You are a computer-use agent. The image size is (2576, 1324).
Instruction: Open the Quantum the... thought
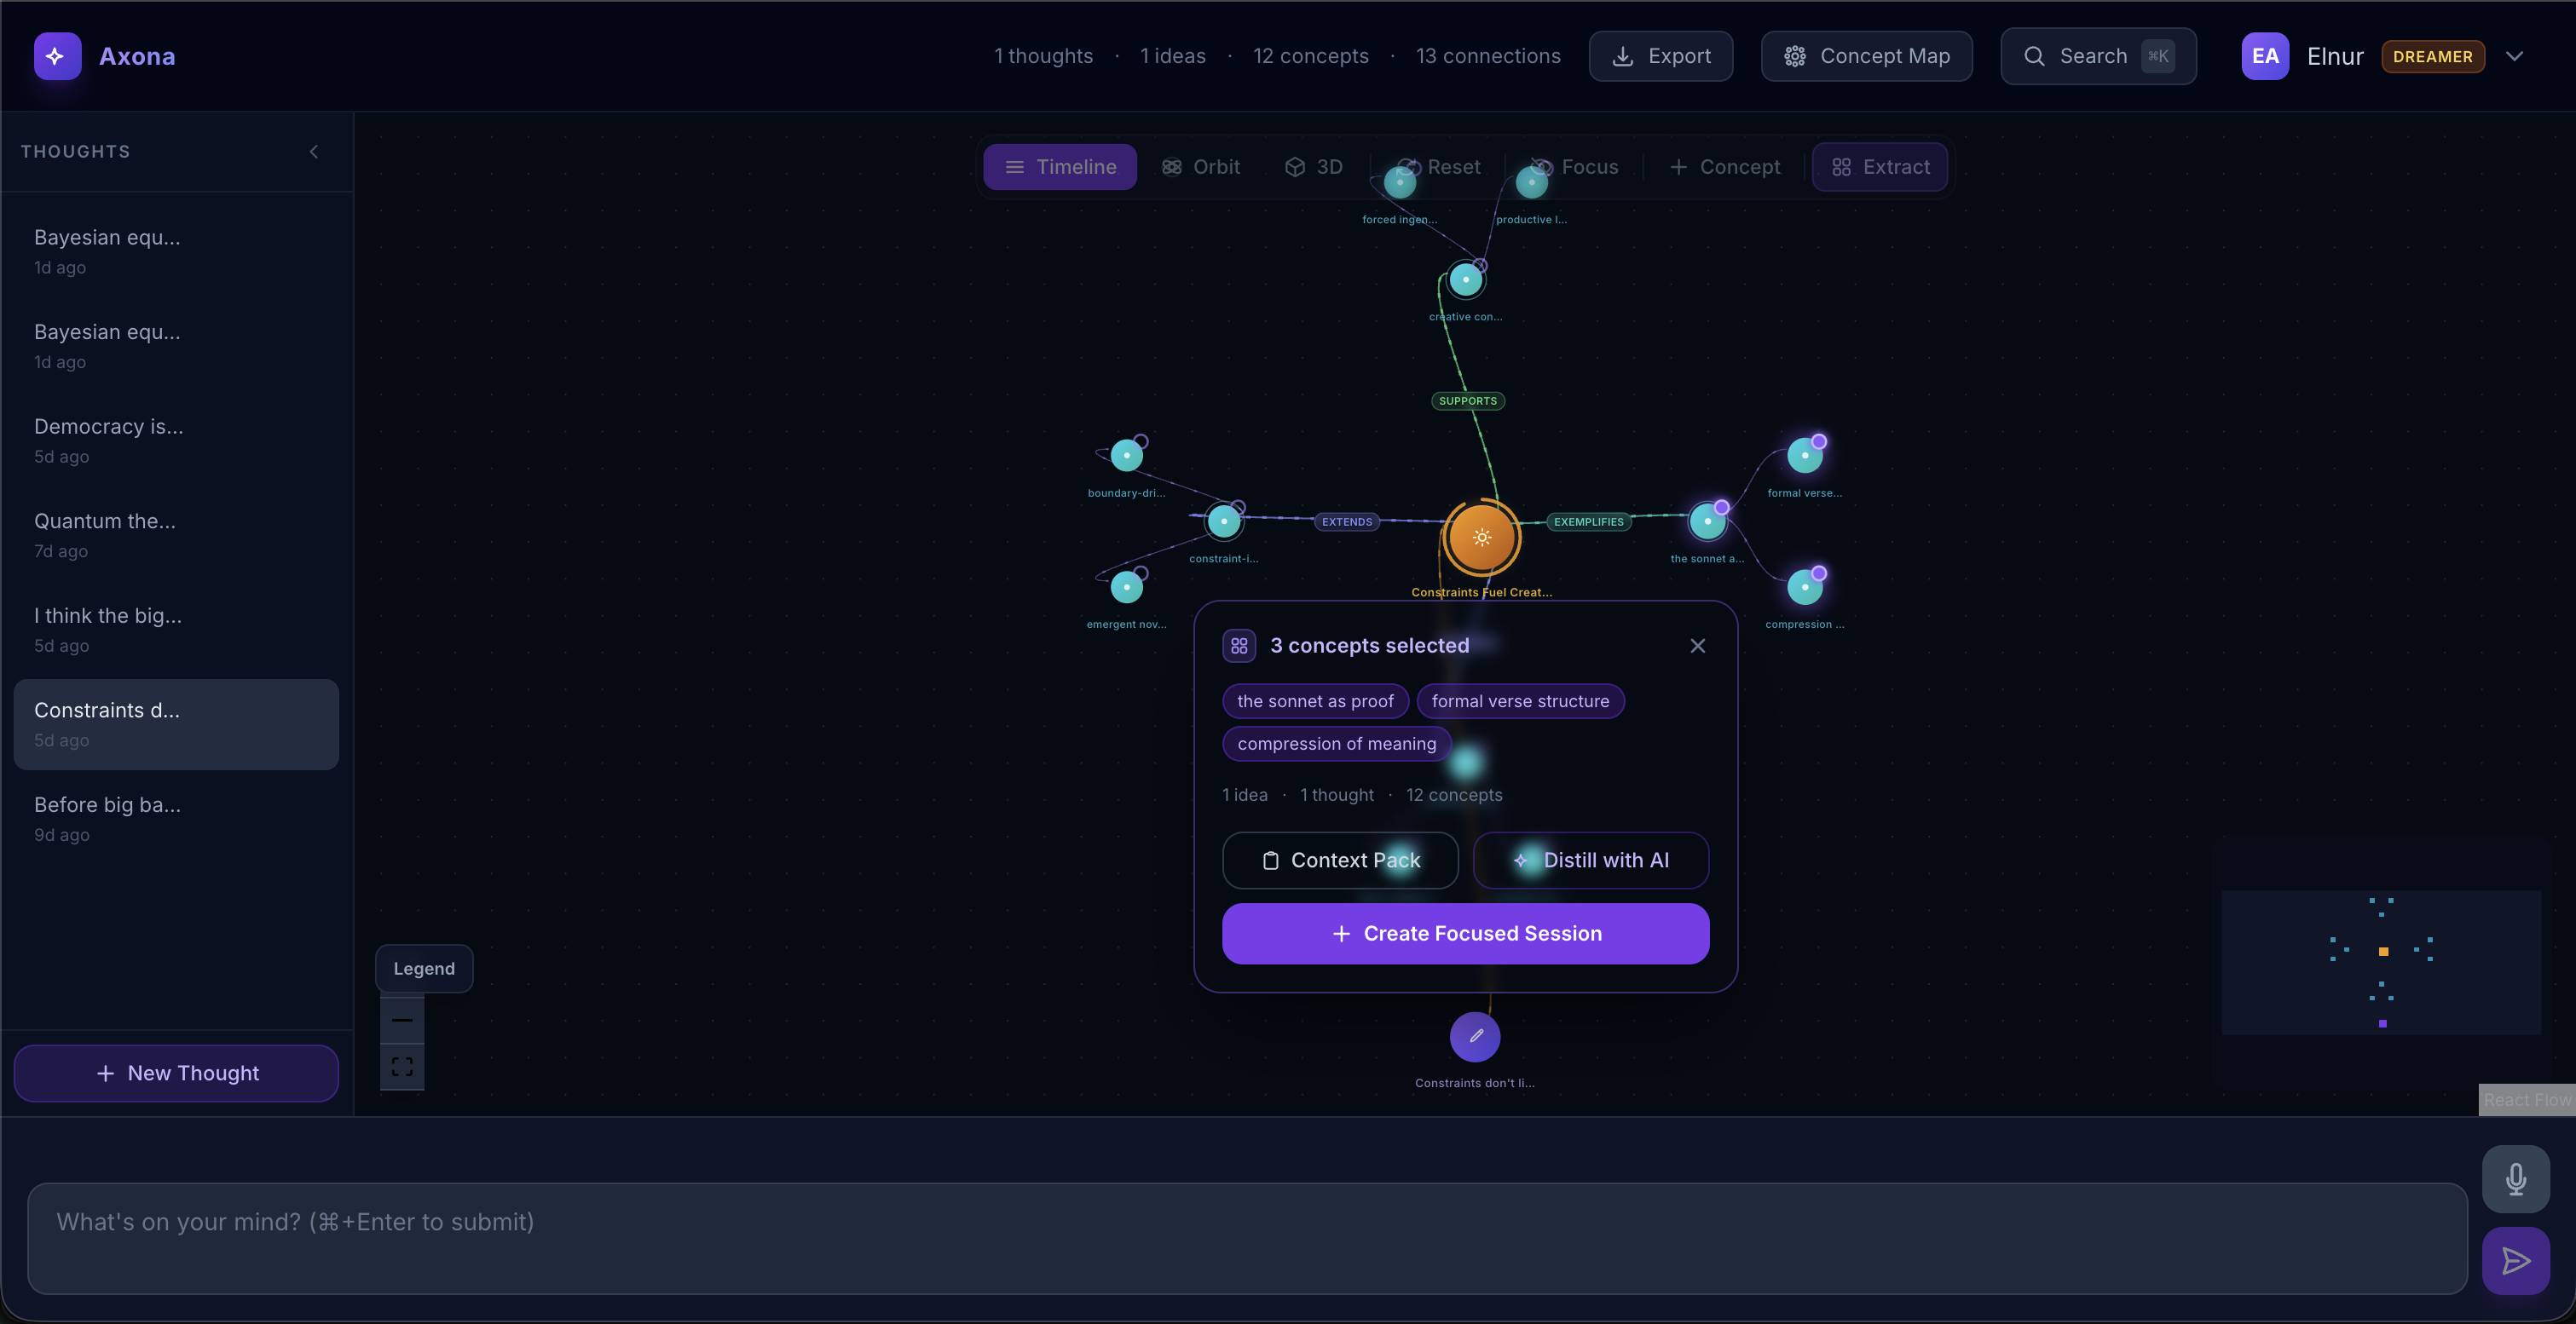tap(176, 536)
